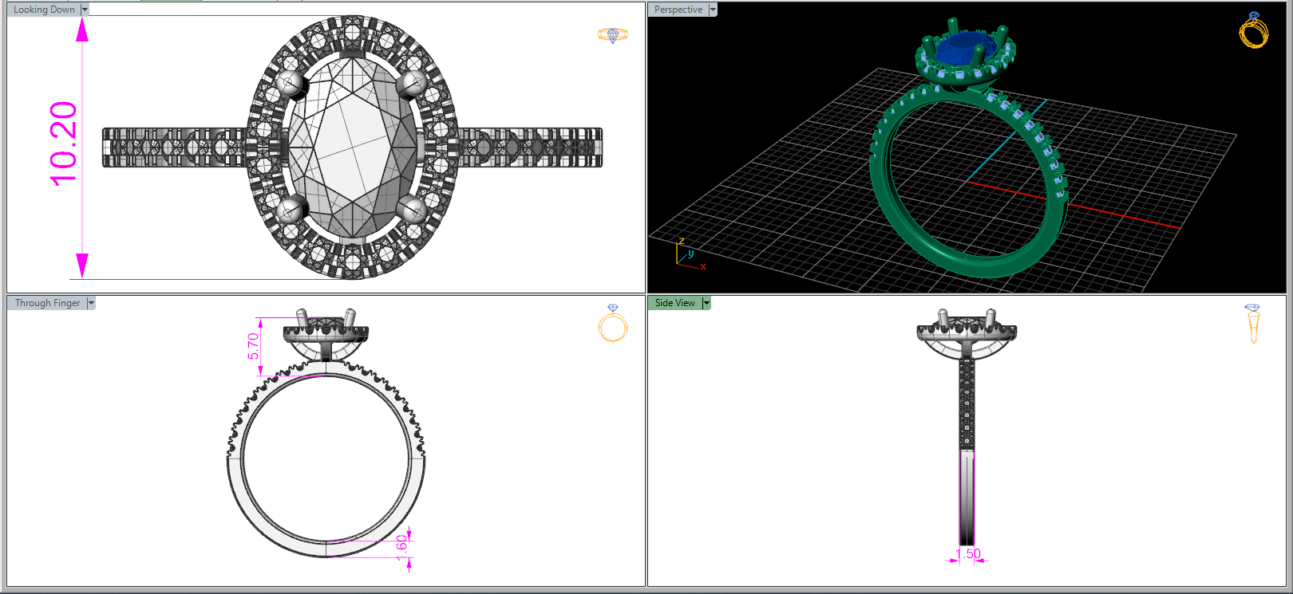The height and width of the screenshot is (594, 1293).
Task: Select the 1.50 dimension in Side View
Action: [968, 553]
